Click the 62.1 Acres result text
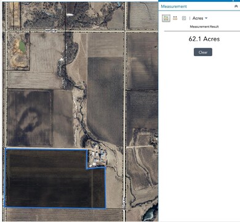This screenshot has width=240, height=222. click(204, 39)
